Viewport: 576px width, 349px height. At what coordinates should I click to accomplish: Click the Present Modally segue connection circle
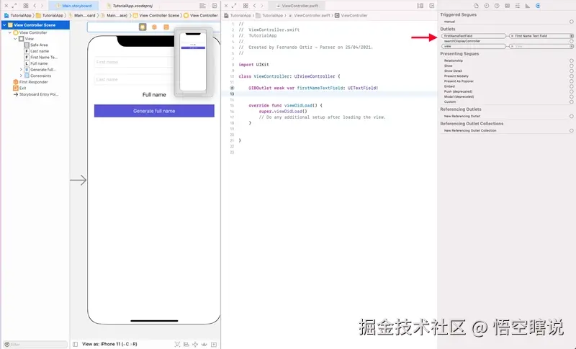(x=572, y=76)
